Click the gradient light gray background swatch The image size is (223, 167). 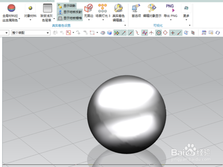(x=47, y=8)
